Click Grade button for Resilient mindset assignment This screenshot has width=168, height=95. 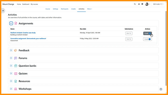(148, 33)
